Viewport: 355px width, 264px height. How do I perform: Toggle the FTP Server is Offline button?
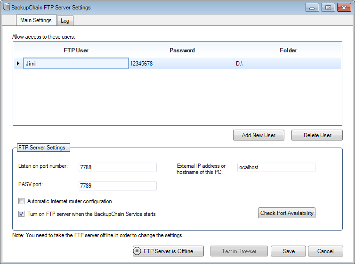point(168,251)
